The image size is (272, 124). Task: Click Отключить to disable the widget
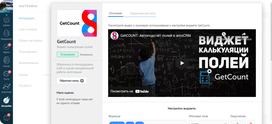[86, 55]
